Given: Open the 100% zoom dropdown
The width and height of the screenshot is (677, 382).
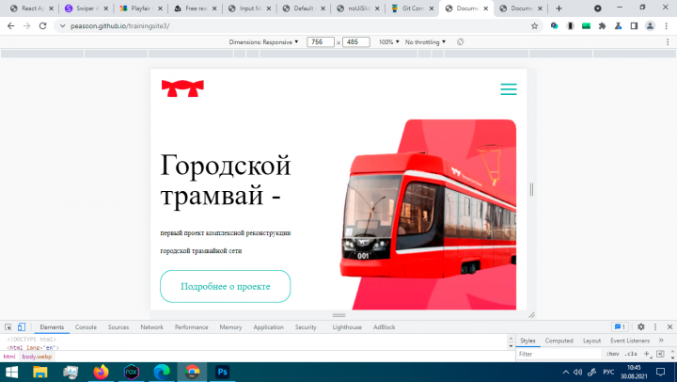Looking at the screenshot, I should (388, 42).
